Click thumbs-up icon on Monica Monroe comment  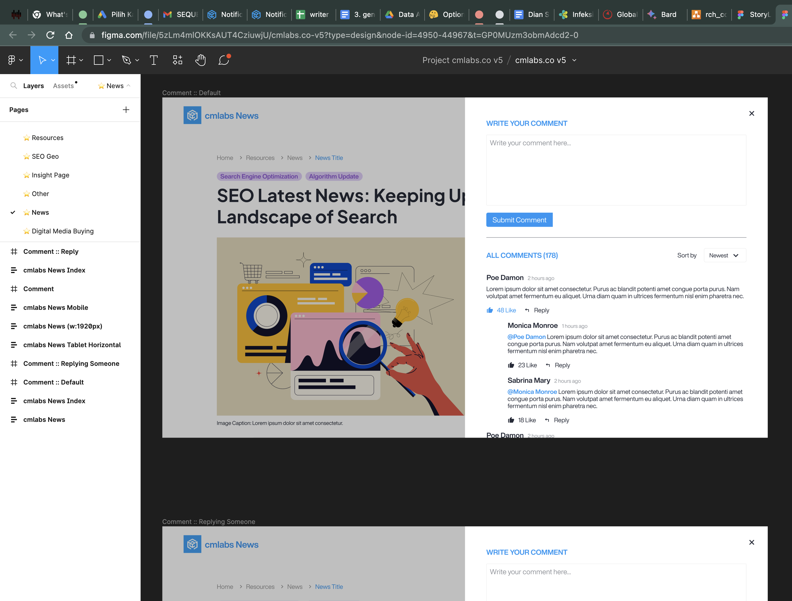511,365
